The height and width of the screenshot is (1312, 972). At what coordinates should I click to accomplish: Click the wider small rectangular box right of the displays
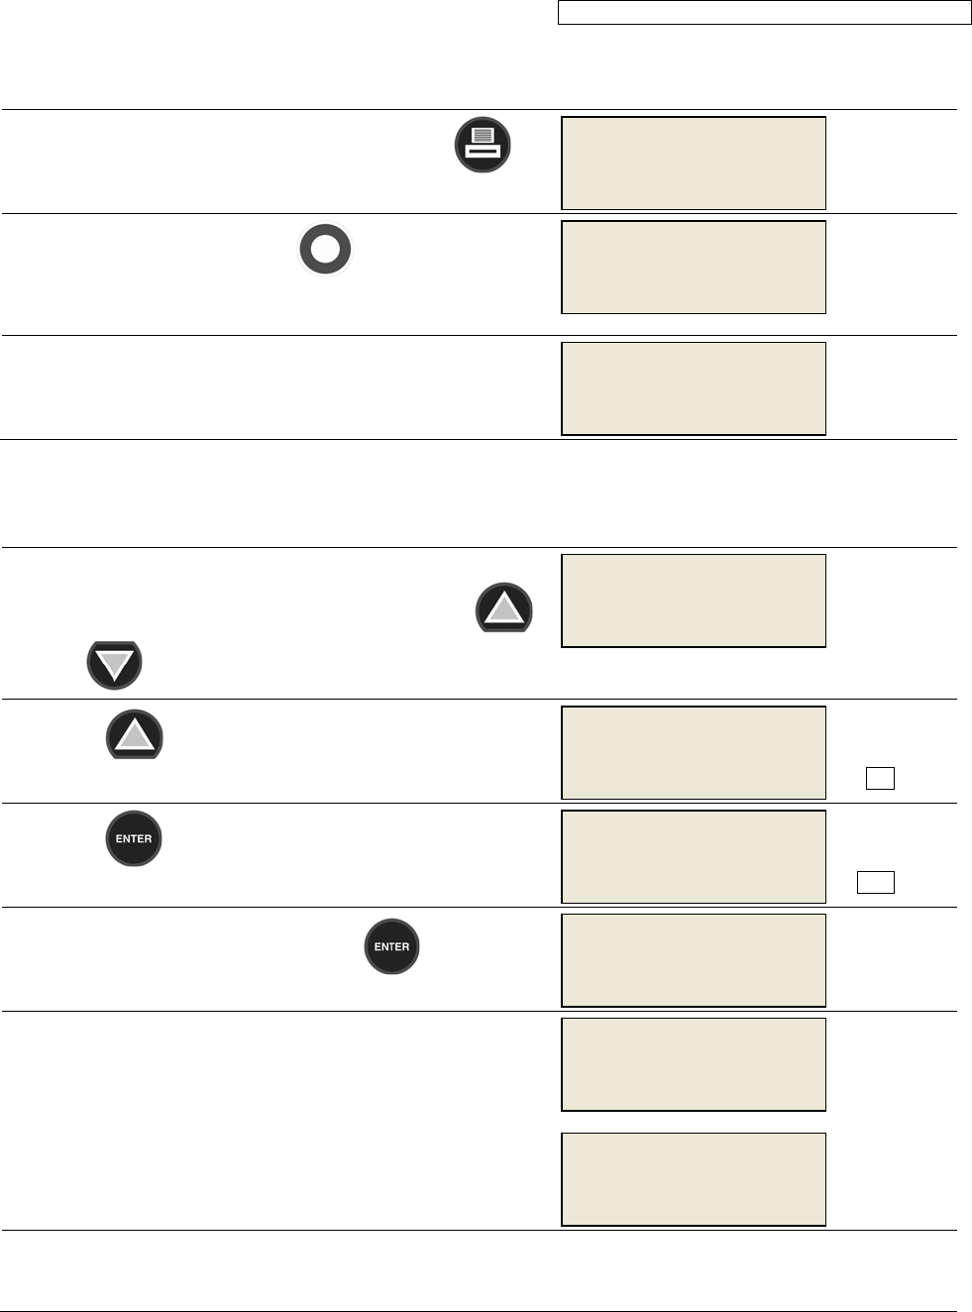876,882
